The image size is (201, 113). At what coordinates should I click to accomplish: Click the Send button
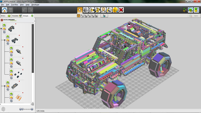click(x=193, y=16)
